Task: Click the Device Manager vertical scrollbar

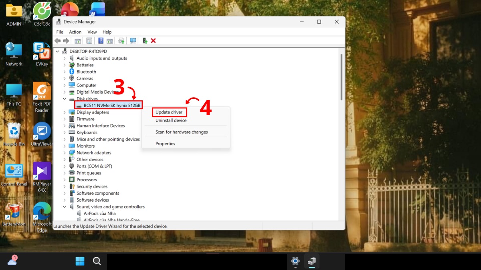Action: click(342, 78)
